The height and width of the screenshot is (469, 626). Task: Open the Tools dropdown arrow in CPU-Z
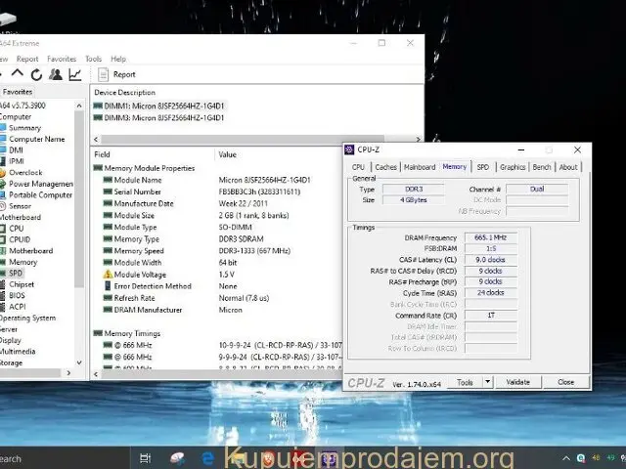point(487,382)
